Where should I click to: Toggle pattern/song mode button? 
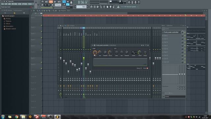42,5
